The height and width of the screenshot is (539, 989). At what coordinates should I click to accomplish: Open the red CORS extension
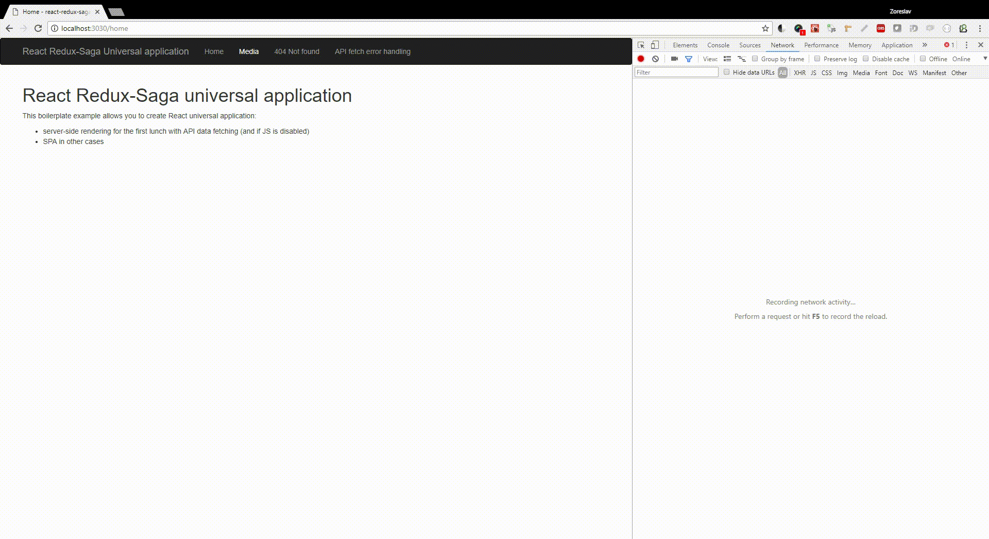pyautogui.click(x=881, y=28)
